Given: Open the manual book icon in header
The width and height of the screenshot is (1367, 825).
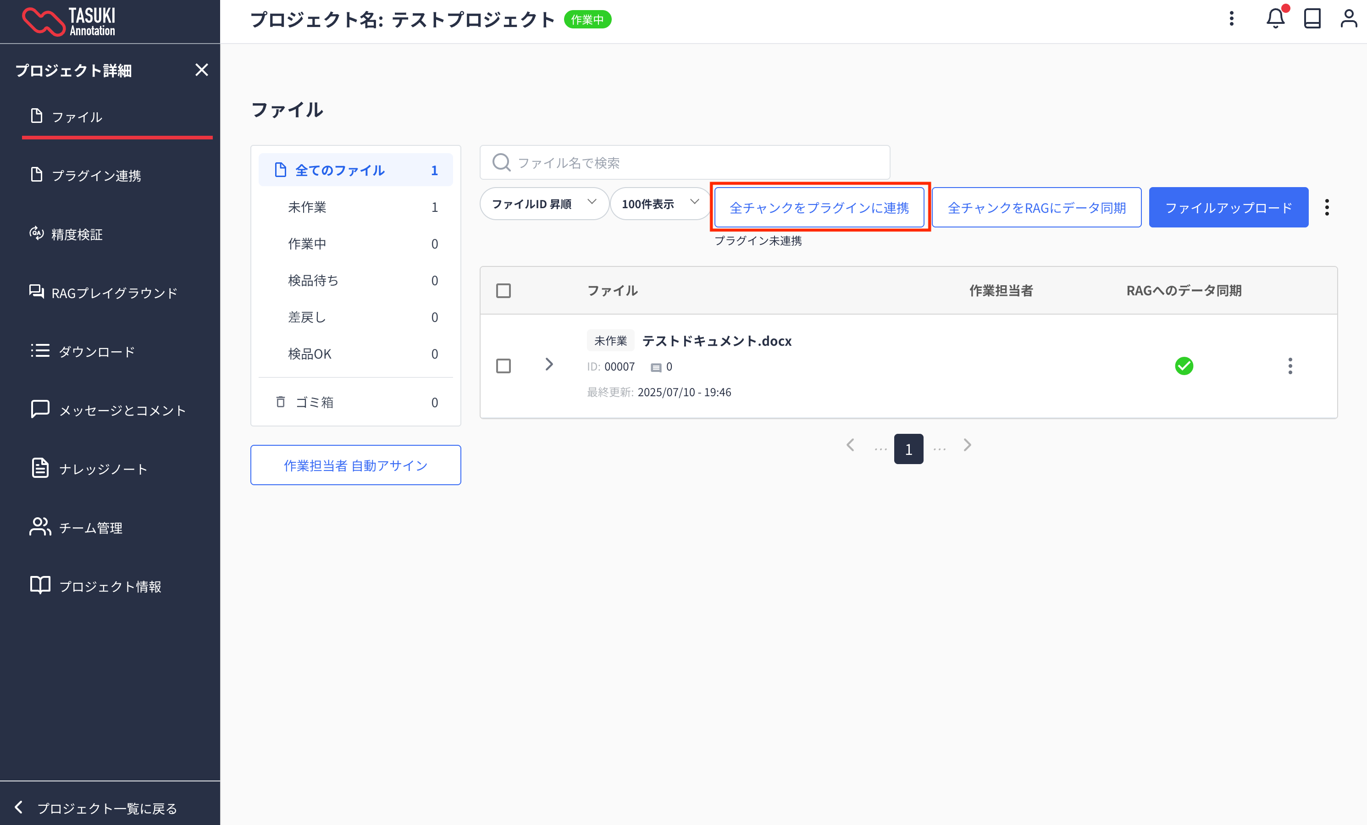Looking at the screenshot, I should pyautogui.click(x=1312, y=19).
